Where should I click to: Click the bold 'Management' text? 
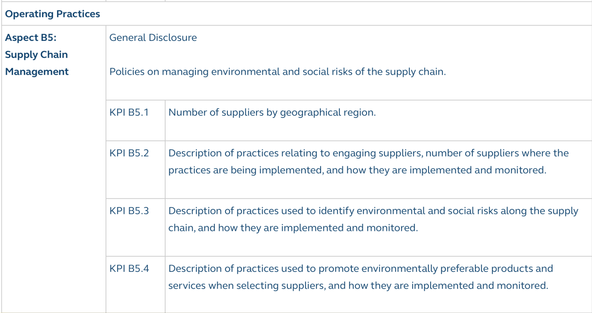[37, 72]
